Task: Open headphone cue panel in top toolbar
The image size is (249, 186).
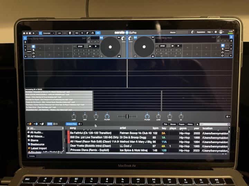Action: (x=93, y=33)
